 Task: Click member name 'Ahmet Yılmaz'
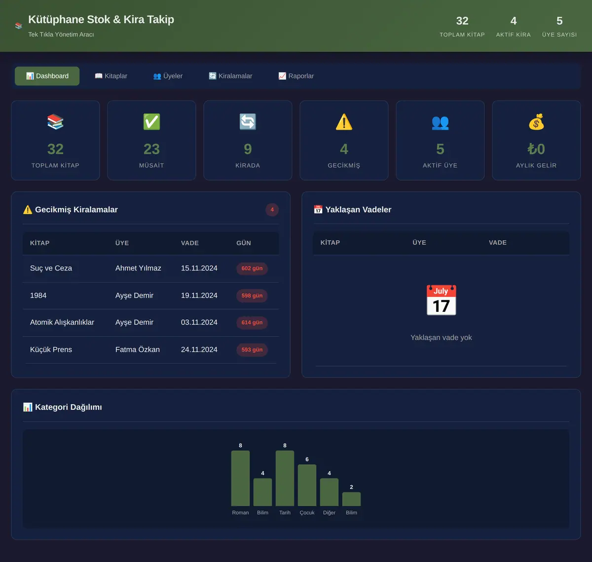(x=138, y=268)
